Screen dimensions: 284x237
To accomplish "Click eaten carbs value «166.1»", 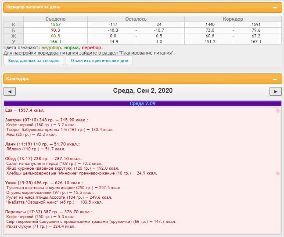I will click(x=55, y=42).
